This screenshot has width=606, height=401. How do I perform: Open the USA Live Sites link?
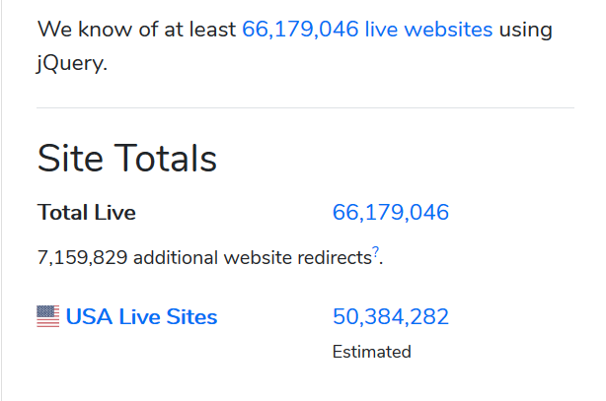coord(141,317)
